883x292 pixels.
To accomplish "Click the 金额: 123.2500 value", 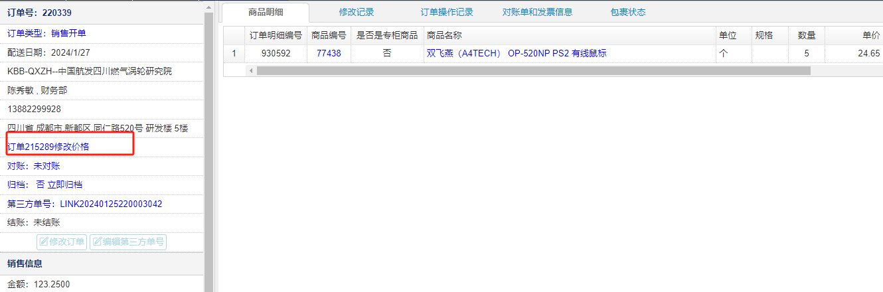I will point(39,285).
